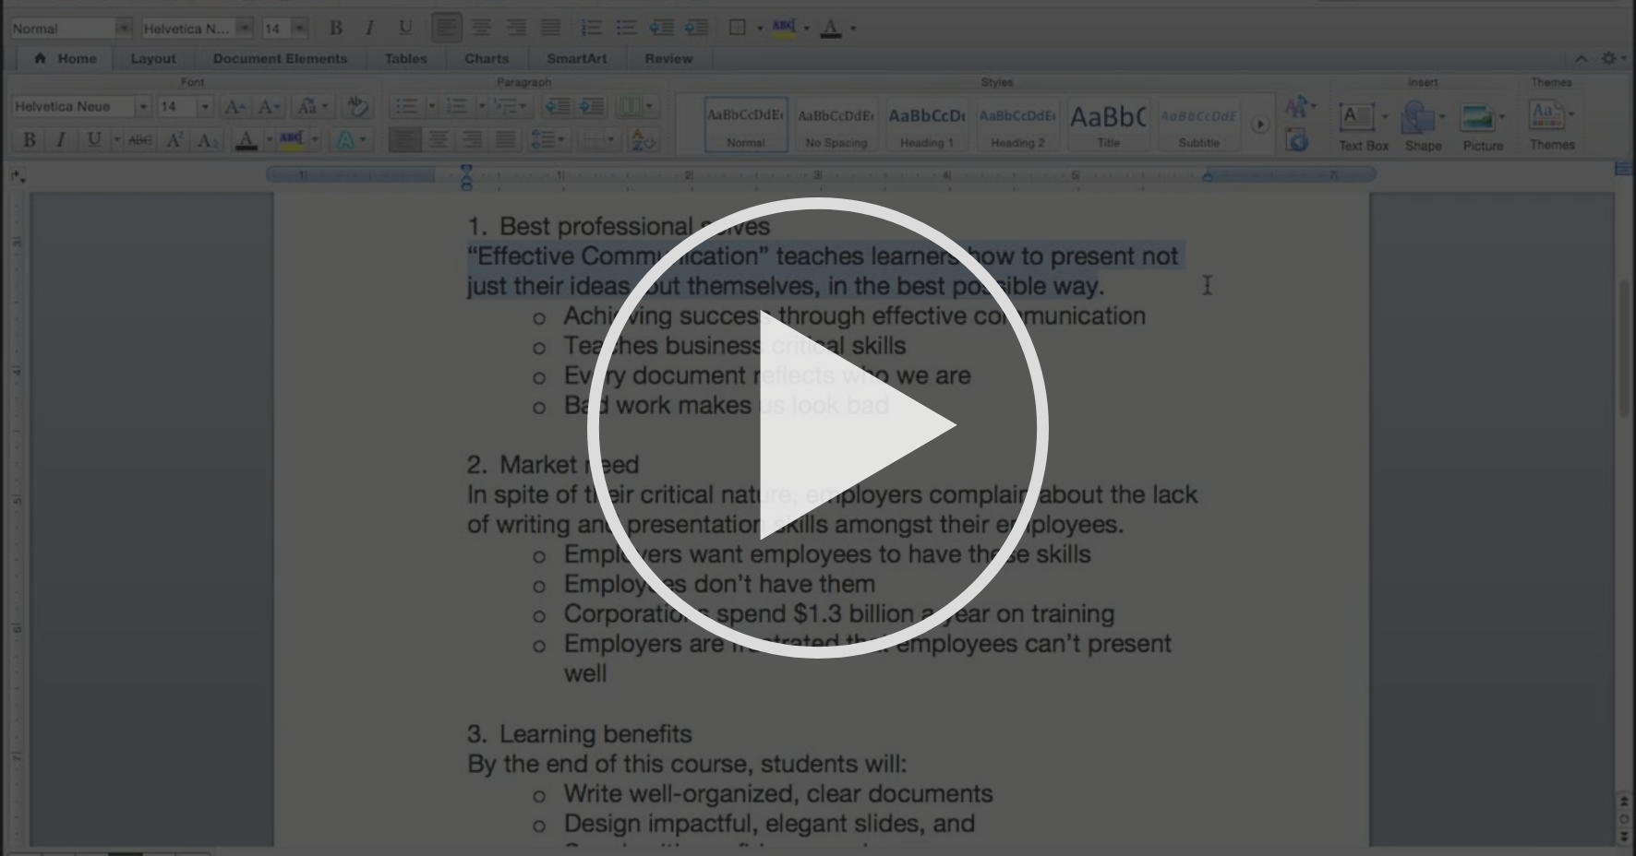Apply strikethrough to the selected text
Screen dimensions: 1636x856
click(x=138, y=140)
